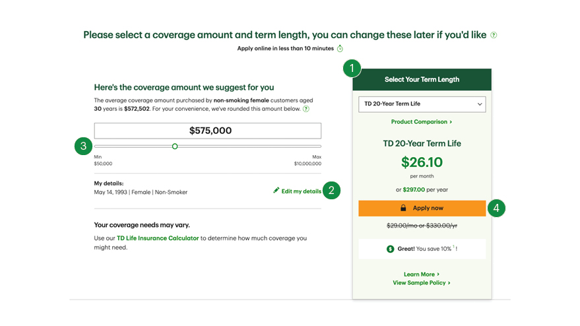The image size is (580, 326).
Task: Click the coverage amount slider handle
Action: (x=175, y=147)
